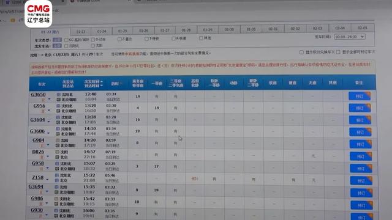Open train number link G3650
The height and width of the screenshot is (220, 392).
pyautogui.click(x=38, y=95)
